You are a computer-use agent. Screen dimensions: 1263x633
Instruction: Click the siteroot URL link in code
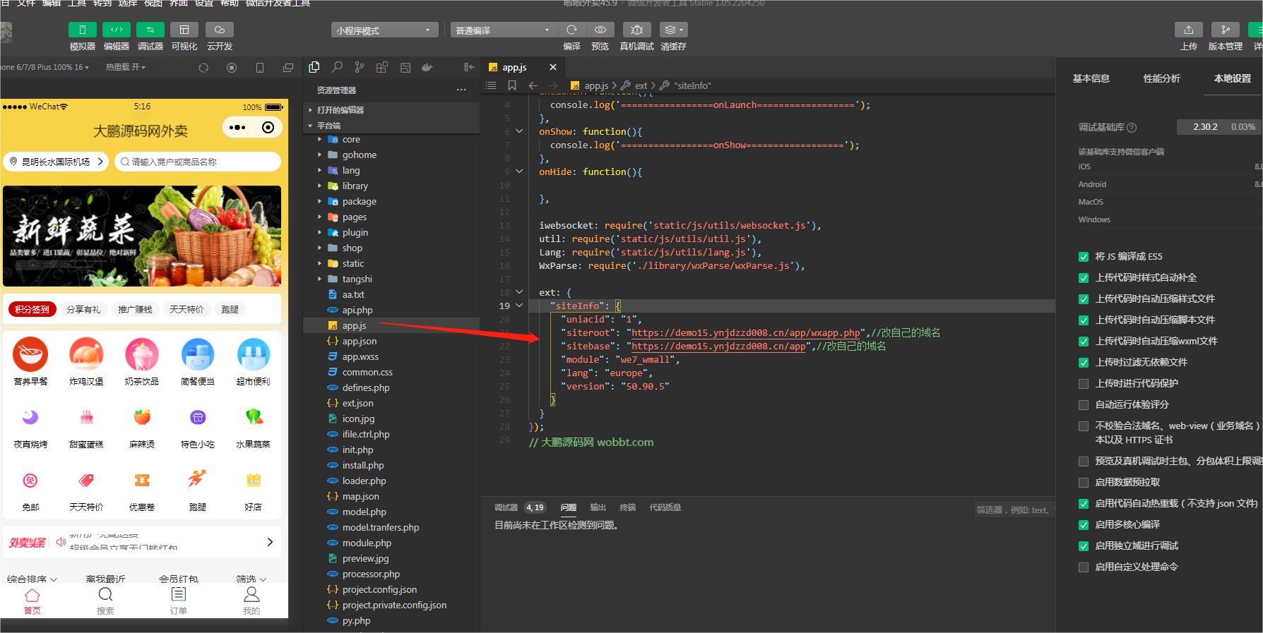pyautogui.click(x=745, y=333)
